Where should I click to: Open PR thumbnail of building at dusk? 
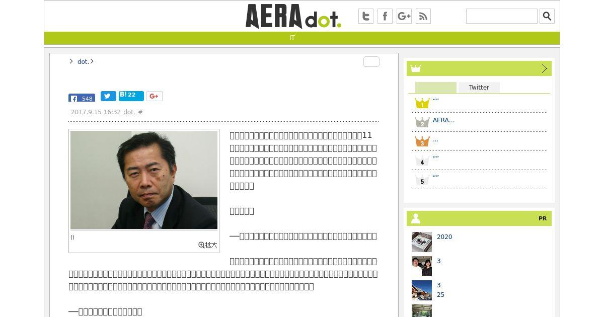click(422, 290)
